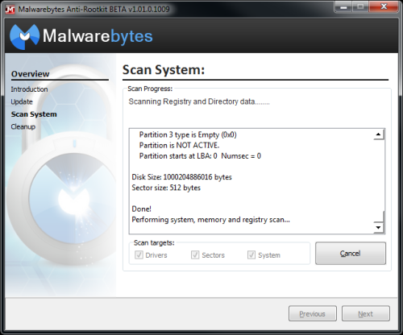The width and height of the screenshot is (403, 335).
Task: Click 'Scanning Registry and Directory data' status text
Action: click(x=199, y=101)
